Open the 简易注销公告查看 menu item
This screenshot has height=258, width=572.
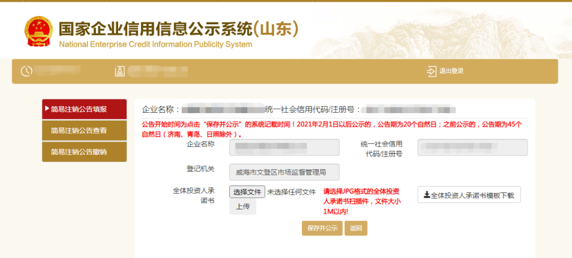click(84, 131)
